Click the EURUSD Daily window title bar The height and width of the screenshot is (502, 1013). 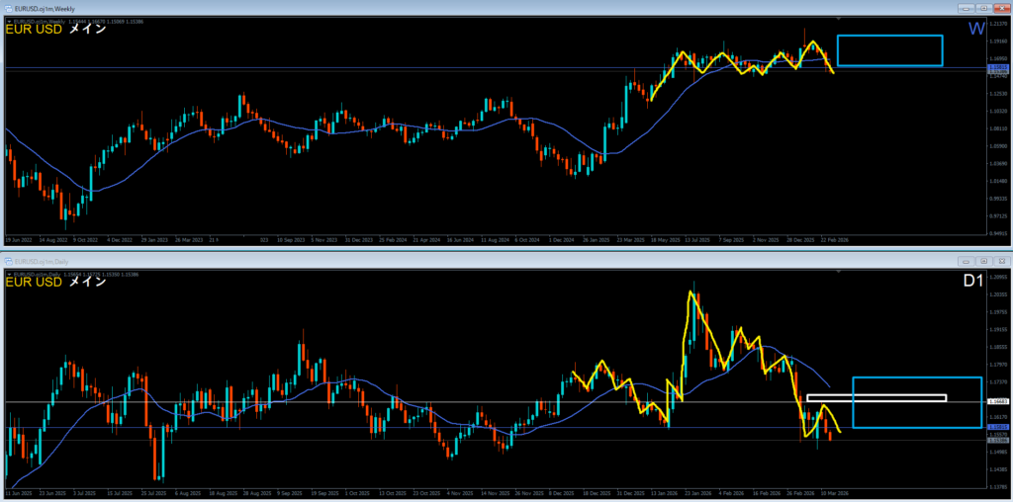click(396, 261)
